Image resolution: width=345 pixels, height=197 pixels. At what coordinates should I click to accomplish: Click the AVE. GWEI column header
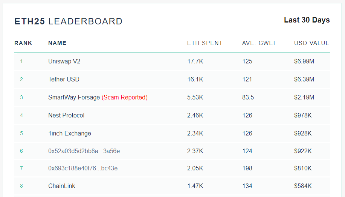coord(258,43)
